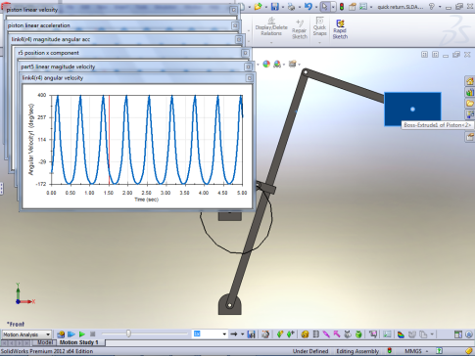Click Play from Start in motion toolbar

pos(71,334)
